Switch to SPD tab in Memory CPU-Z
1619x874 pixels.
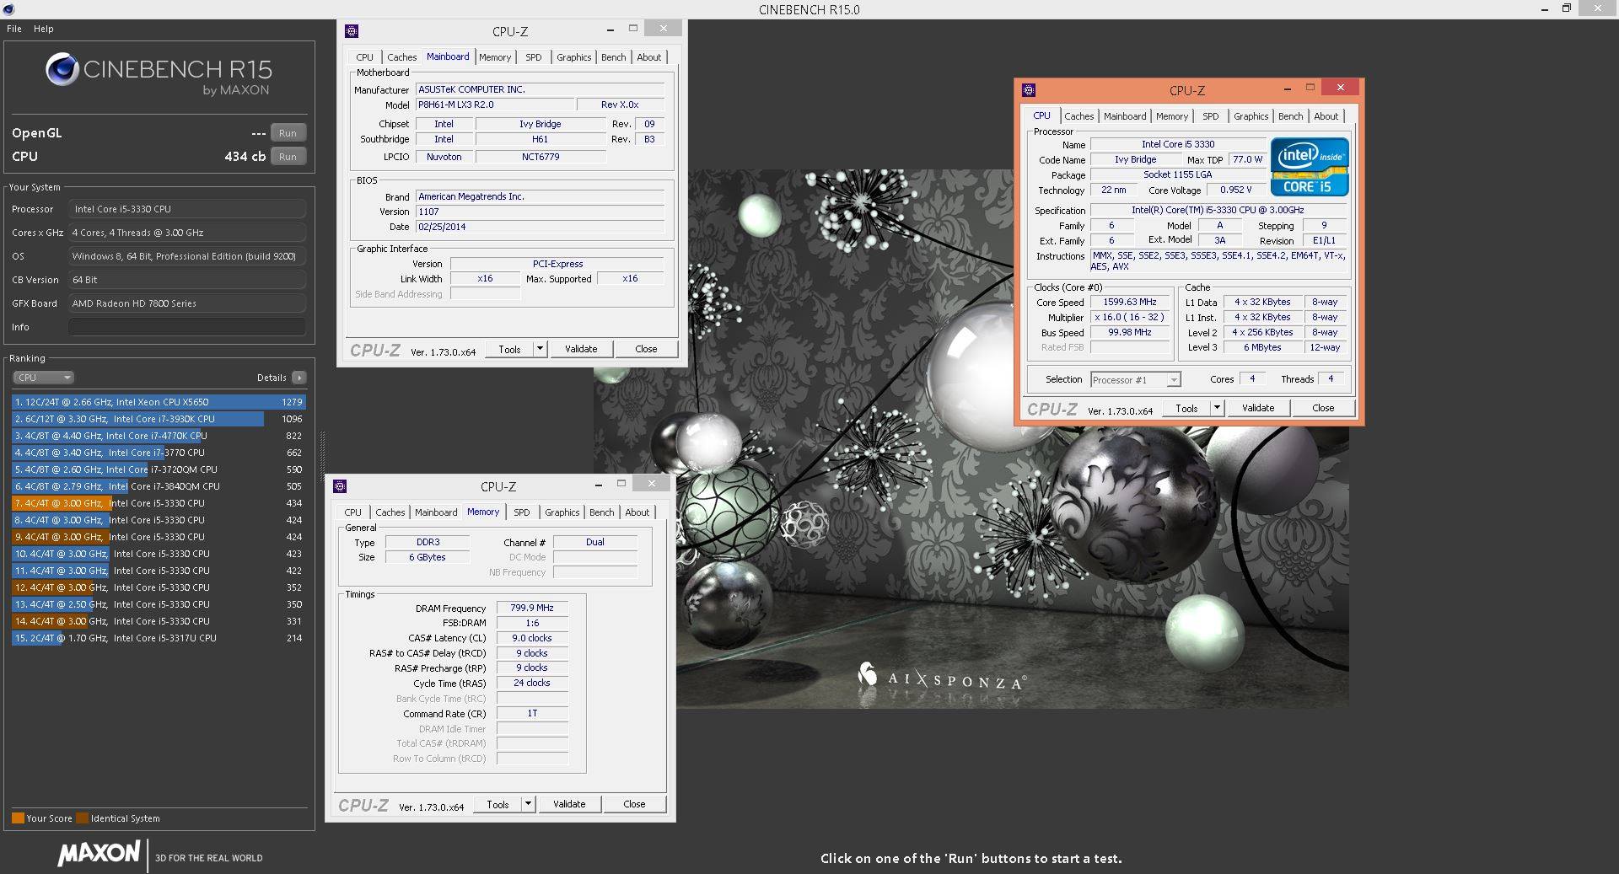(x=522, y=512)
